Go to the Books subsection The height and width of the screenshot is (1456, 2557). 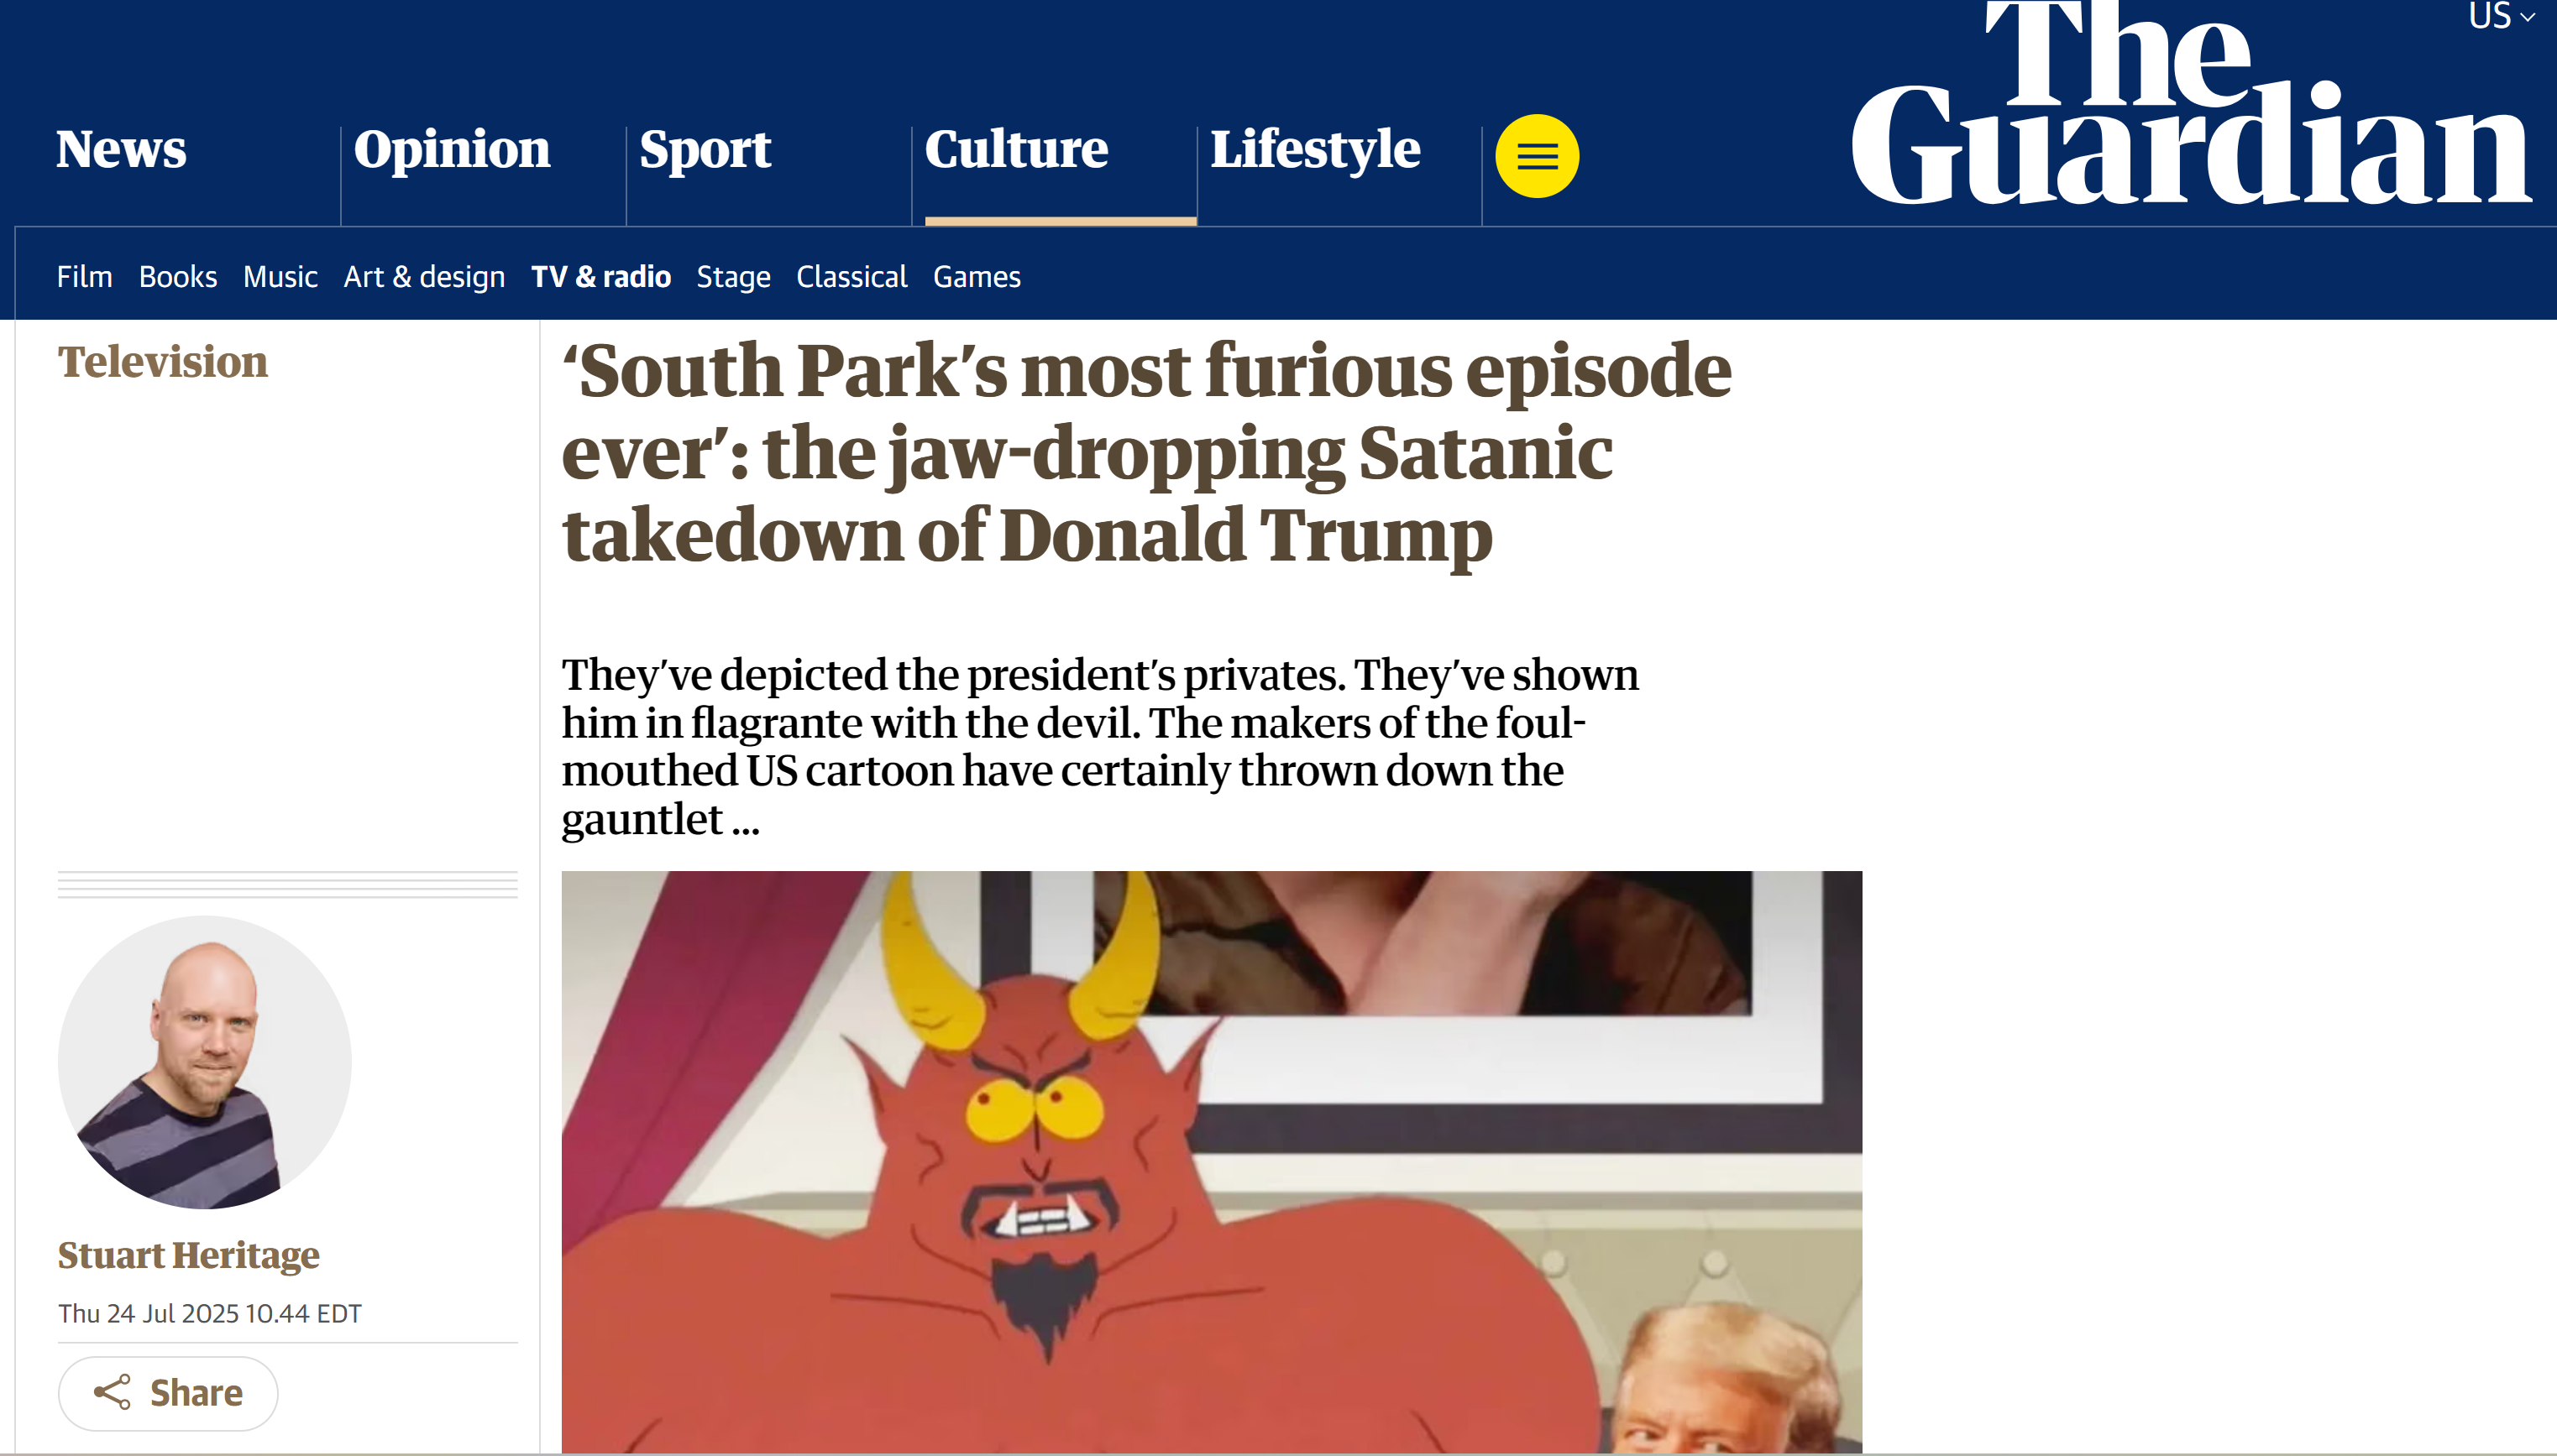178,277
